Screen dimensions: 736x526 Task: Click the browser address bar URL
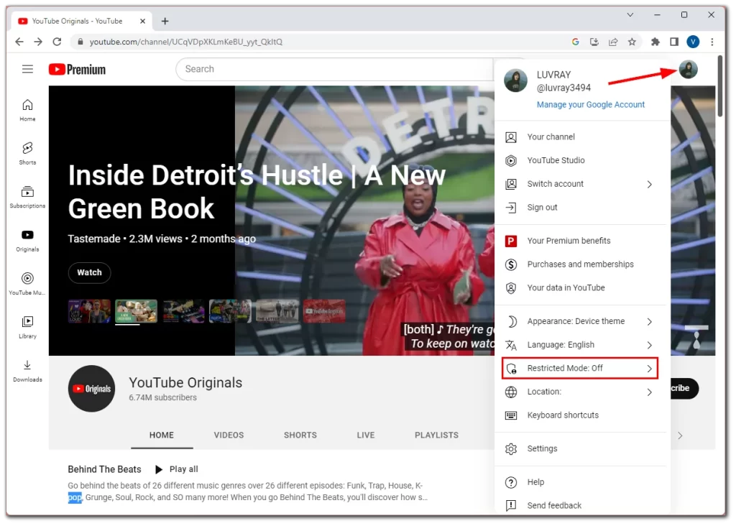pyautogui.click(x=186, y=42)
